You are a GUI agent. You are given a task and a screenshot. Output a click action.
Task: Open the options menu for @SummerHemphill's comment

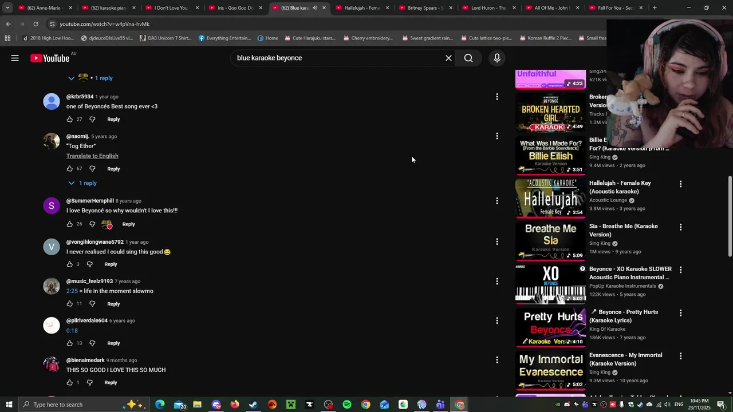pyautogui.click(x=496, y=201)
